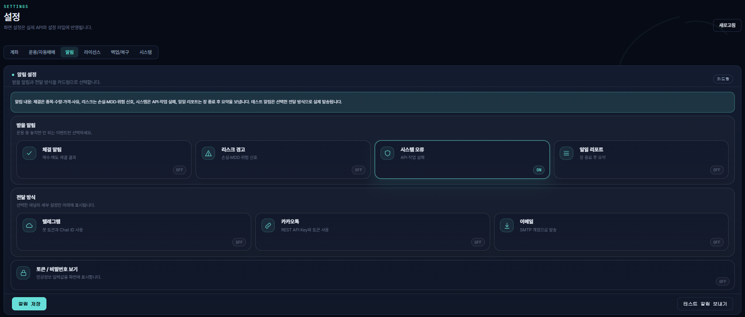The width and height of the screenshot is (745, 317).
Task: Enable the 이메일 delivery toggle
Action: click(717, 242)
